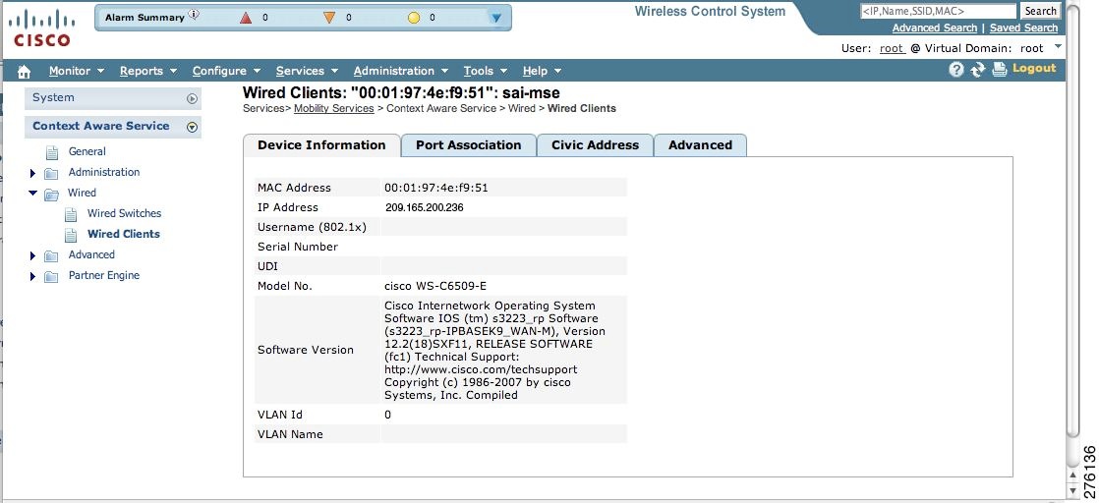Click the Search button
The image size is (1099, 503).
(x=1040, y=11)
